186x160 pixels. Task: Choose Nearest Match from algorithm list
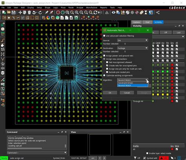point(133,85)
